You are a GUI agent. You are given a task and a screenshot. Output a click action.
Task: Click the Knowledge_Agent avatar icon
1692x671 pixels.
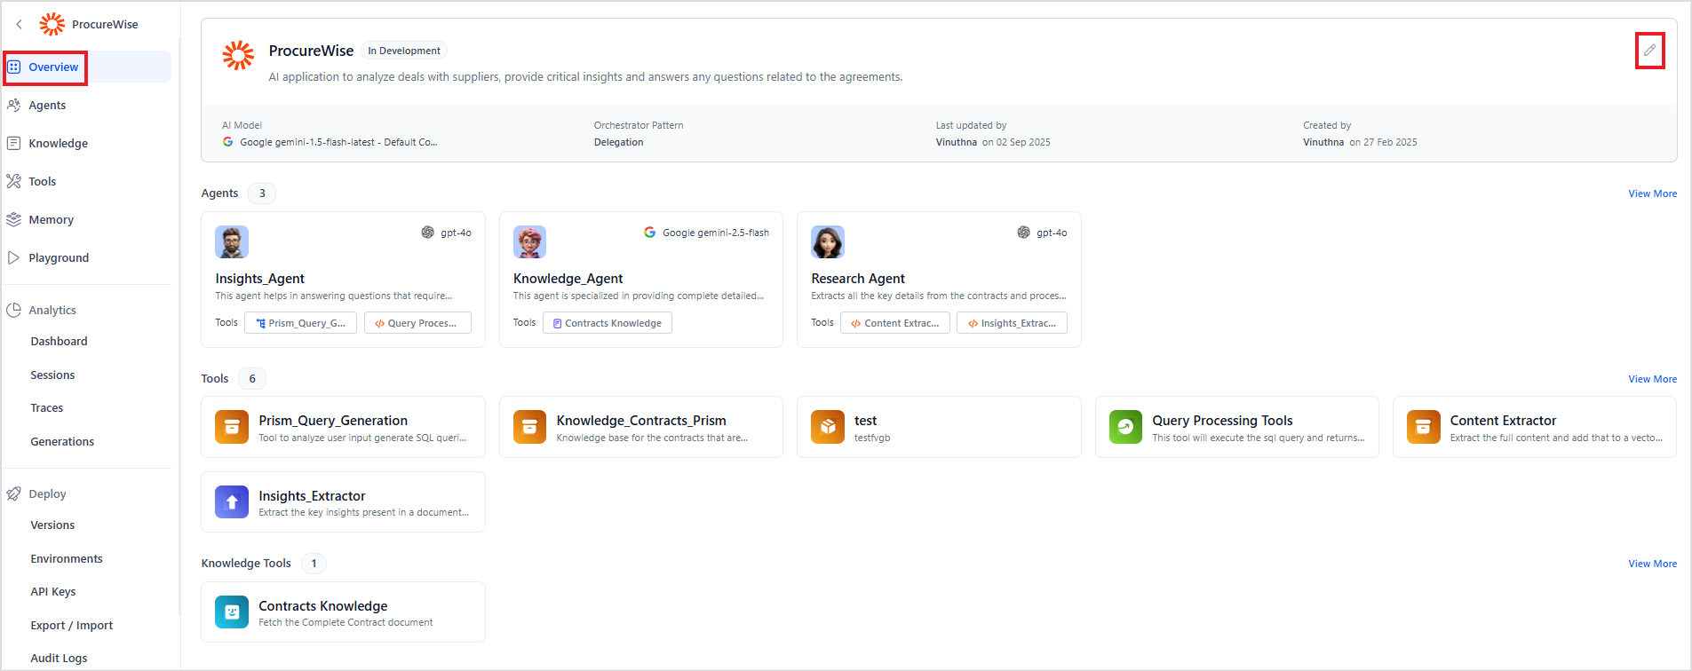(529, 241)
